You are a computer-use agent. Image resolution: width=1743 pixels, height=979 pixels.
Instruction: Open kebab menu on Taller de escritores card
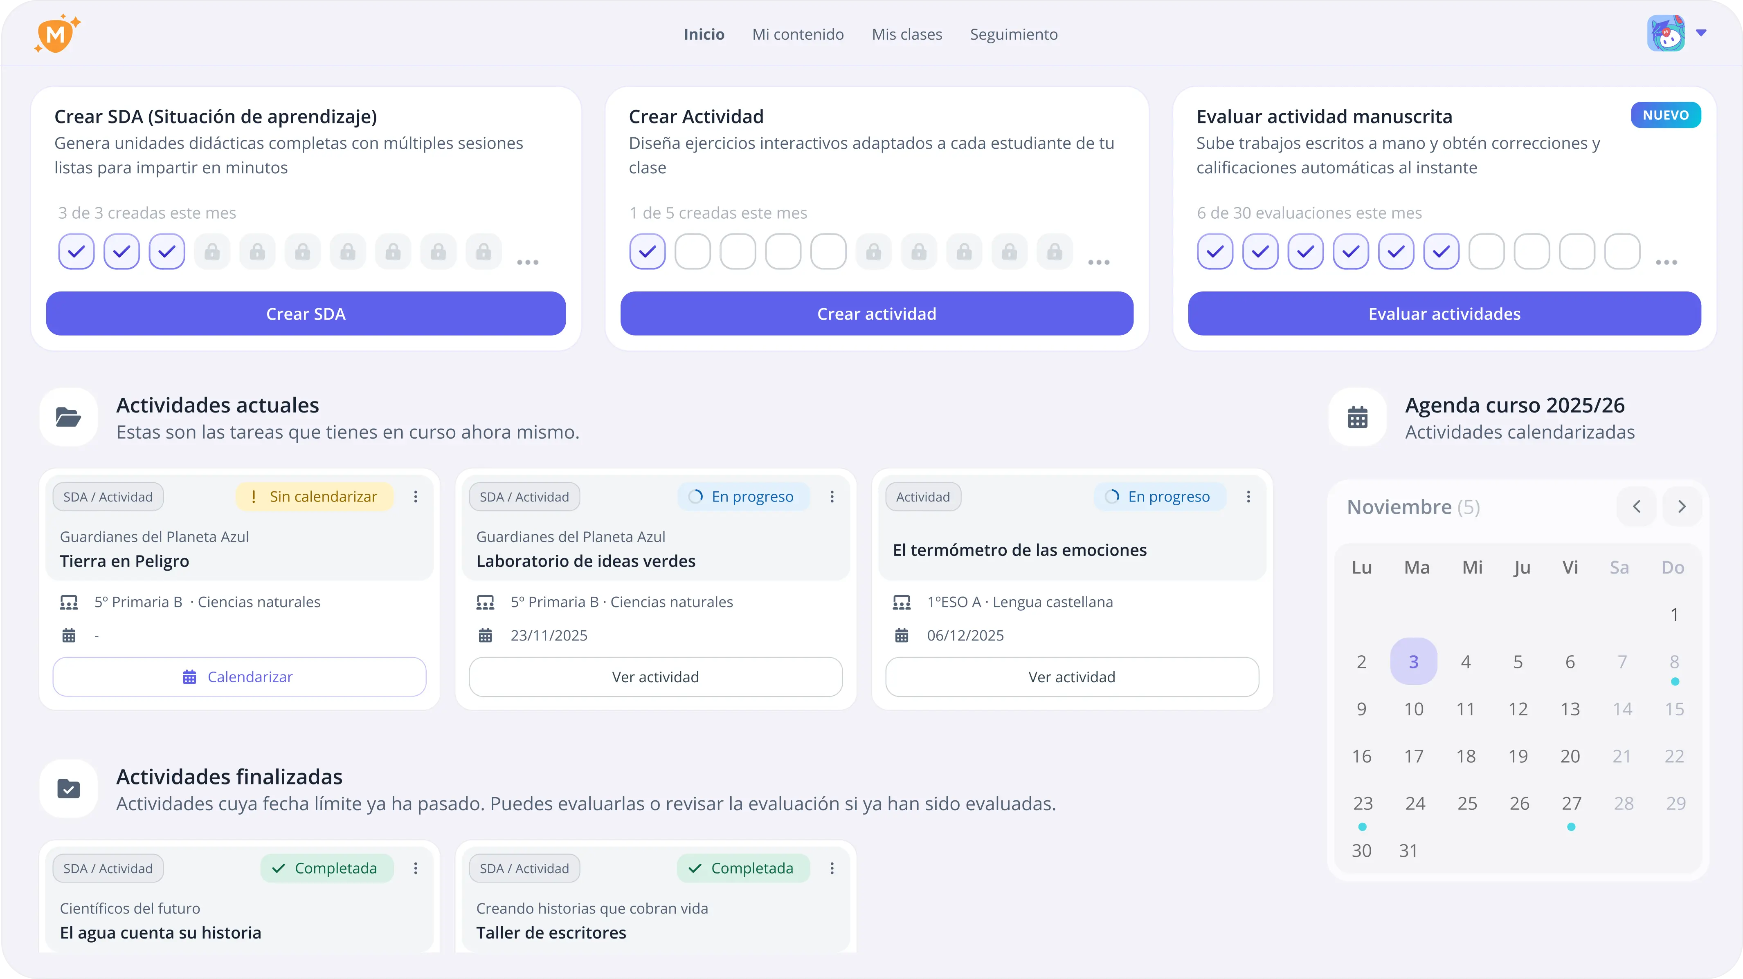click(832, 868)
